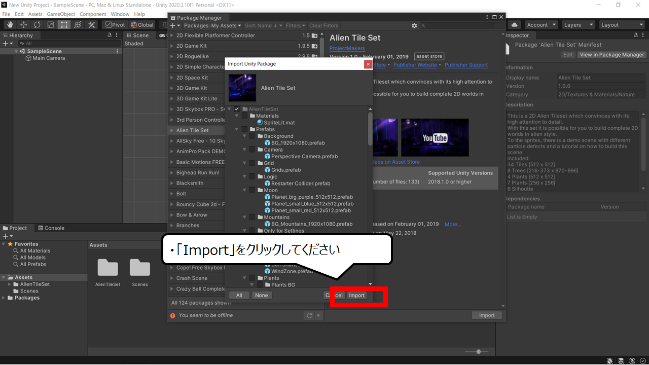The height and width of the screenshot is (365, 649).
Task: Toggle the Mountains folder checkbox
Action: (252, 217)
